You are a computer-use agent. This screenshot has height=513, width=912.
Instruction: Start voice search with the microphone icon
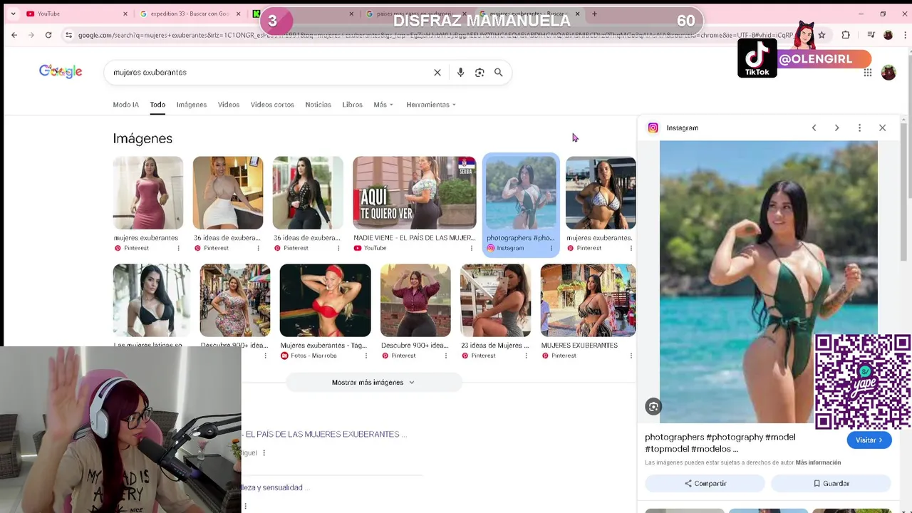[x=460, y=73]
